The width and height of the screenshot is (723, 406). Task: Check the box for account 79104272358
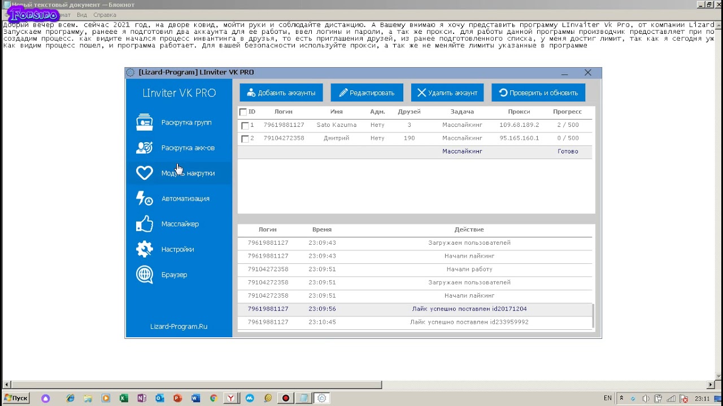click(245, 139)
